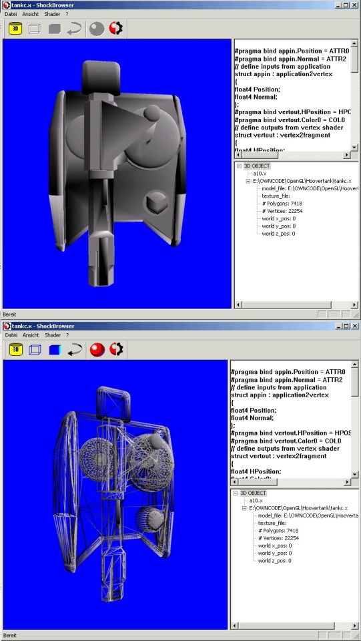Screen dimensions: 361x641
Task: Toggle blue wireframe cube icon in bottom toolbar
Action: (x=35, y=350)
